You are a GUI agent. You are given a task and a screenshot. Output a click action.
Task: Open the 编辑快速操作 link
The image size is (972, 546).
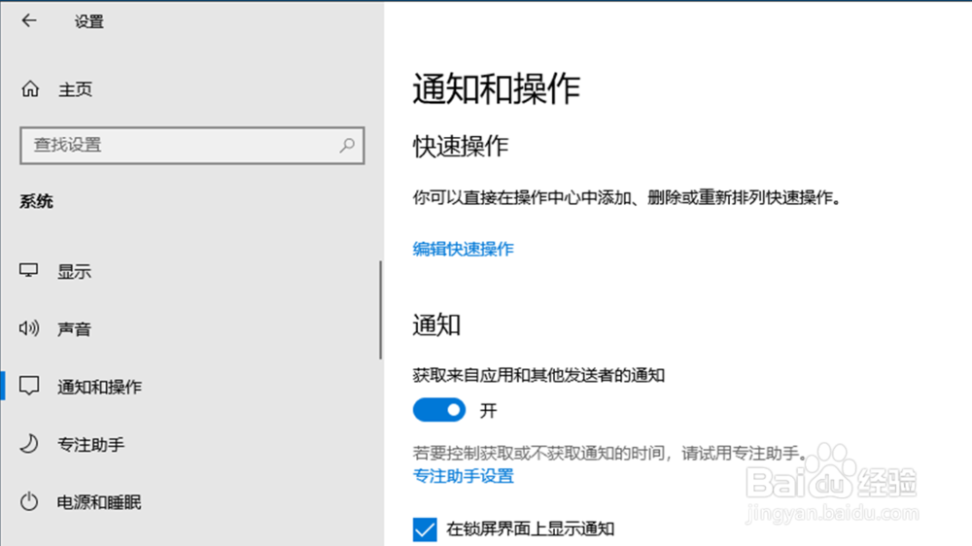[x=463, y=249]
